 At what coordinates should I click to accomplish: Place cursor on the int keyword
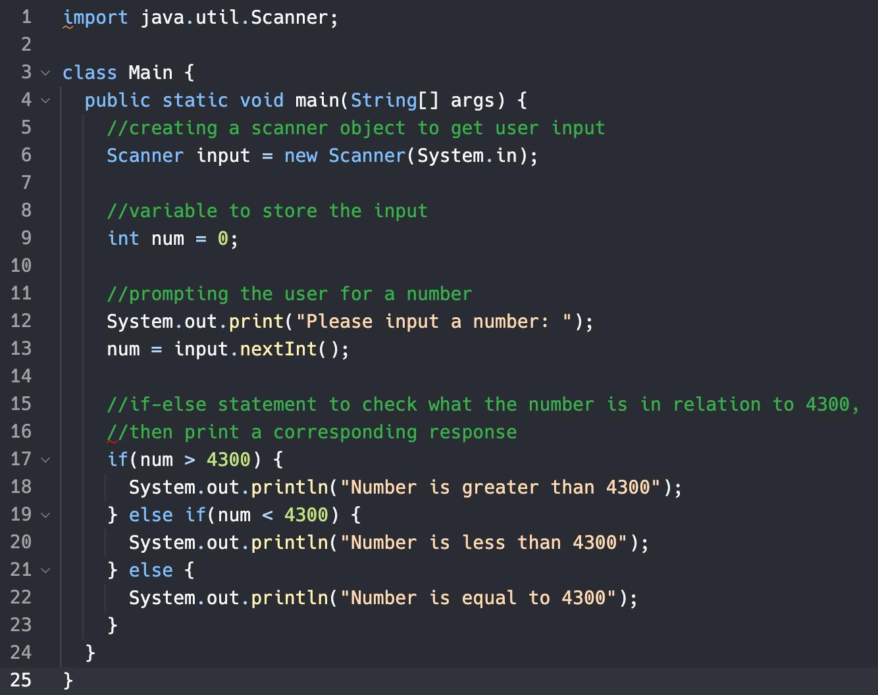123,238
